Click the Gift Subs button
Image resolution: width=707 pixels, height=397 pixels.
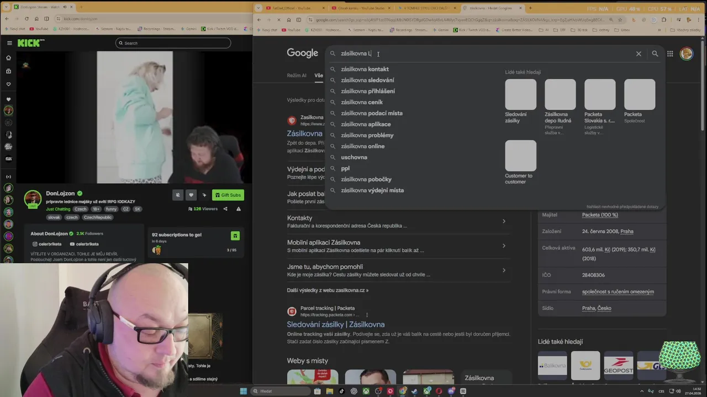click(228, 195)
